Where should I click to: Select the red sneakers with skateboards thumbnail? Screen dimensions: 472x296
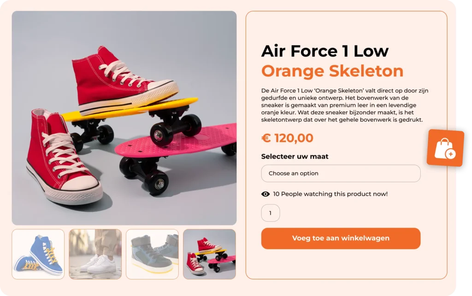pyautogui.click(x=209, y=254)
